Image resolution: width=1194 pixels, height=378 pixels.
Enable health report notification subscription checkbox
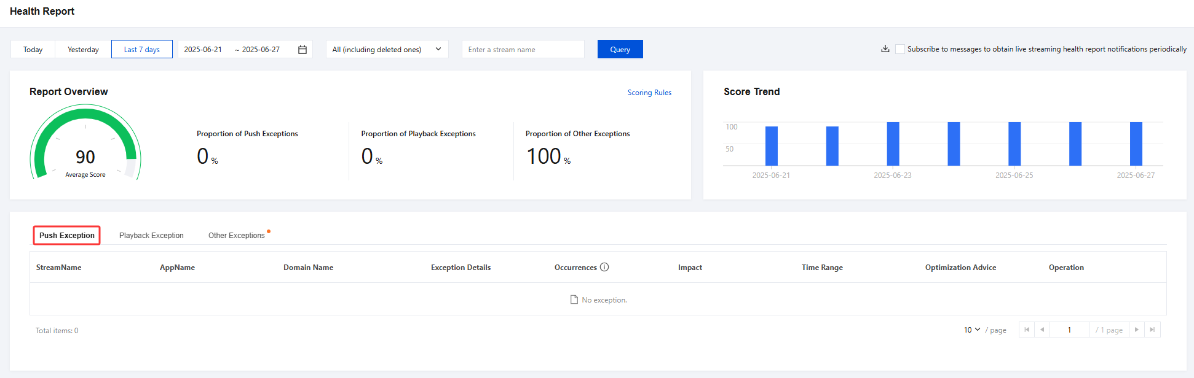[900, 49]
